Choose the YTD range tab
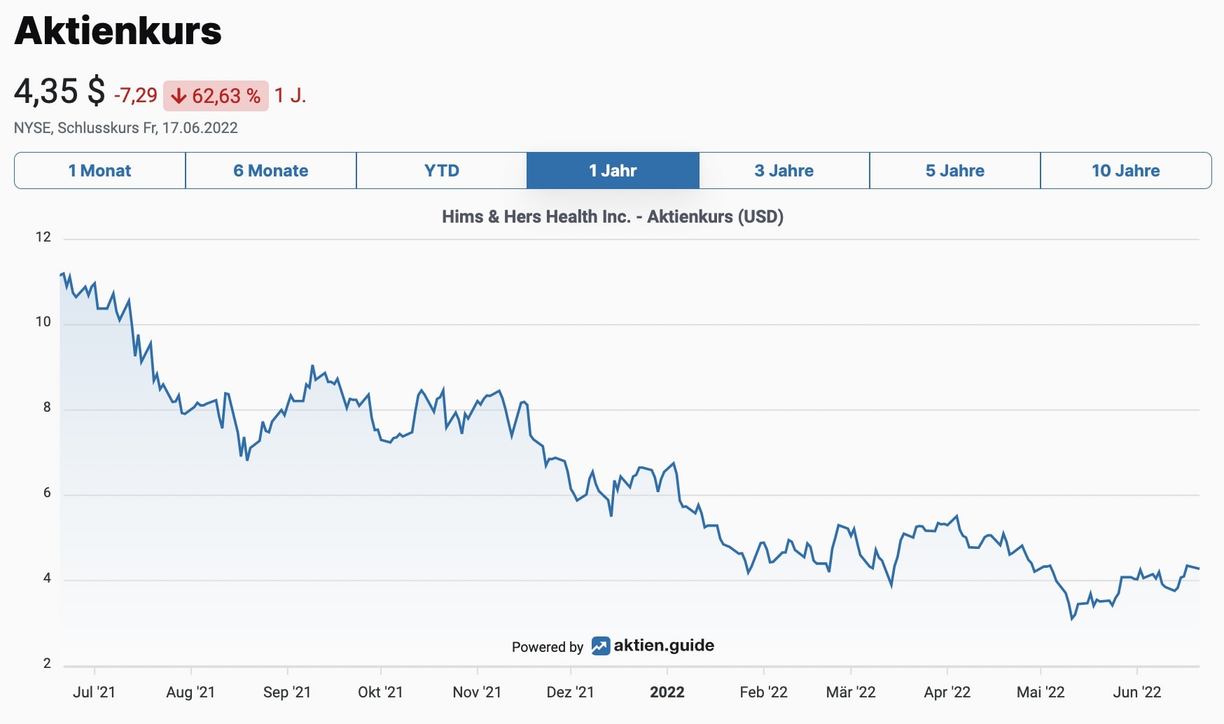1224x724 pixels. 442,170
